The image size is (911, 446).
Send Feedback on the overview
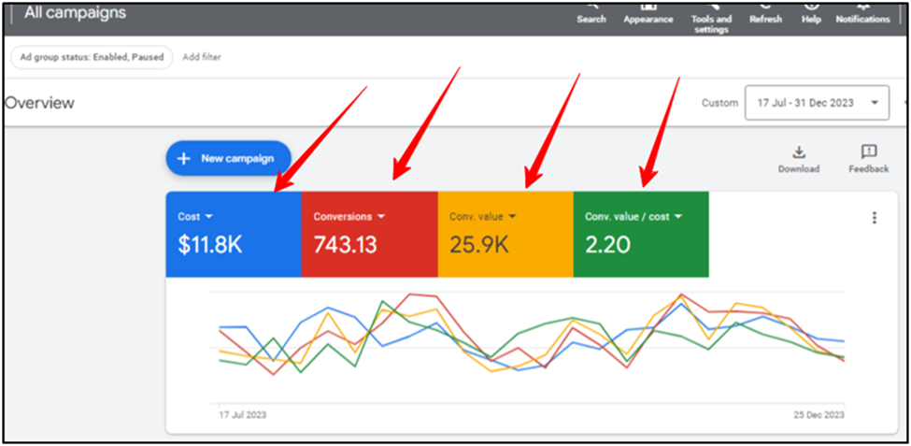coord(869,160)
